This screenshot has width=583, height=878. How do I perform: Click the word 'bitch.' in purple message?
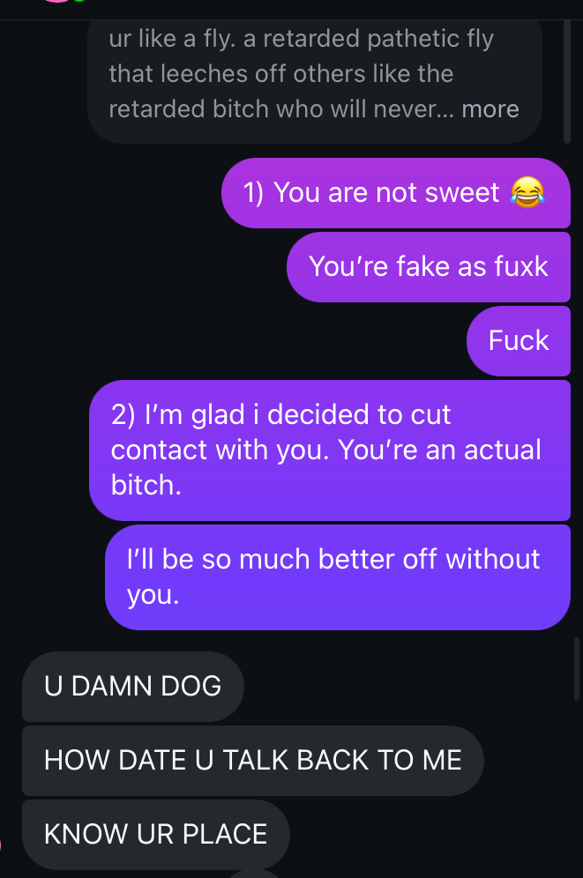click(x=146, y=485)
